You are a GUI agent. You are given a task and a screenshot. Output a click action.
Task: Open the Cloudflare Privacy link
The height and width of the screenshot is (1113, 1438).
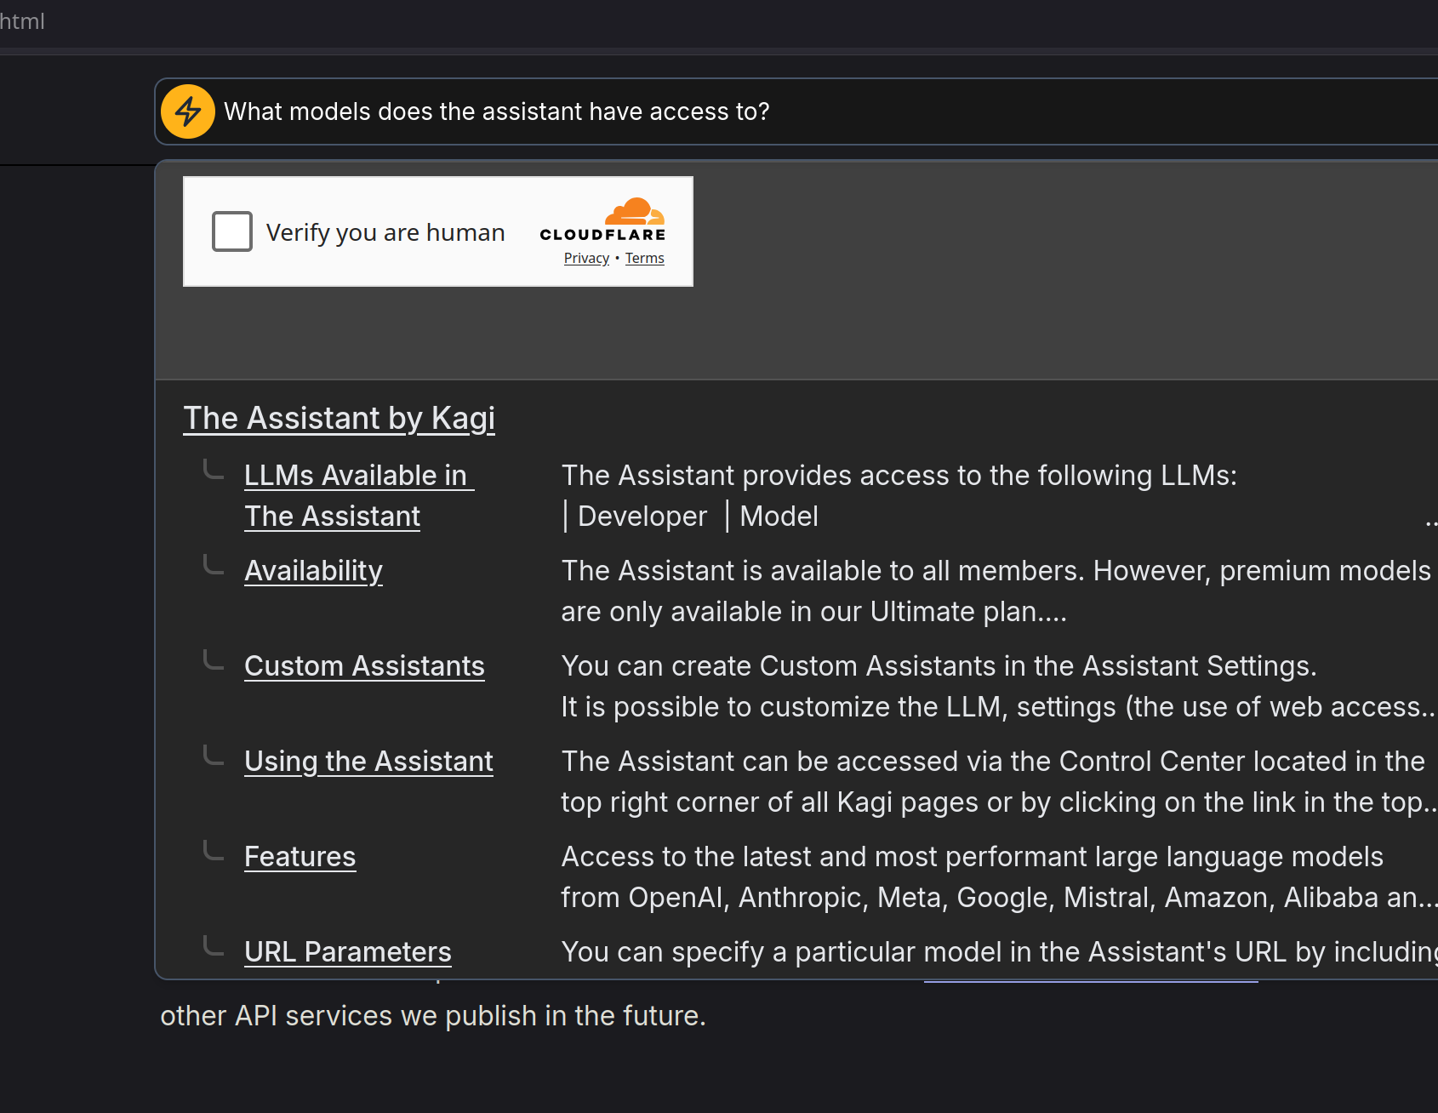(586, 259)
